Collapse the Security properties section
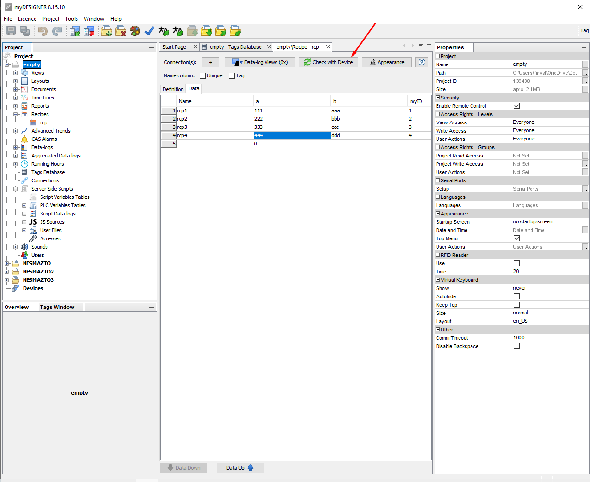The width and height of the screenshot is (590, 482). (438, 98)
